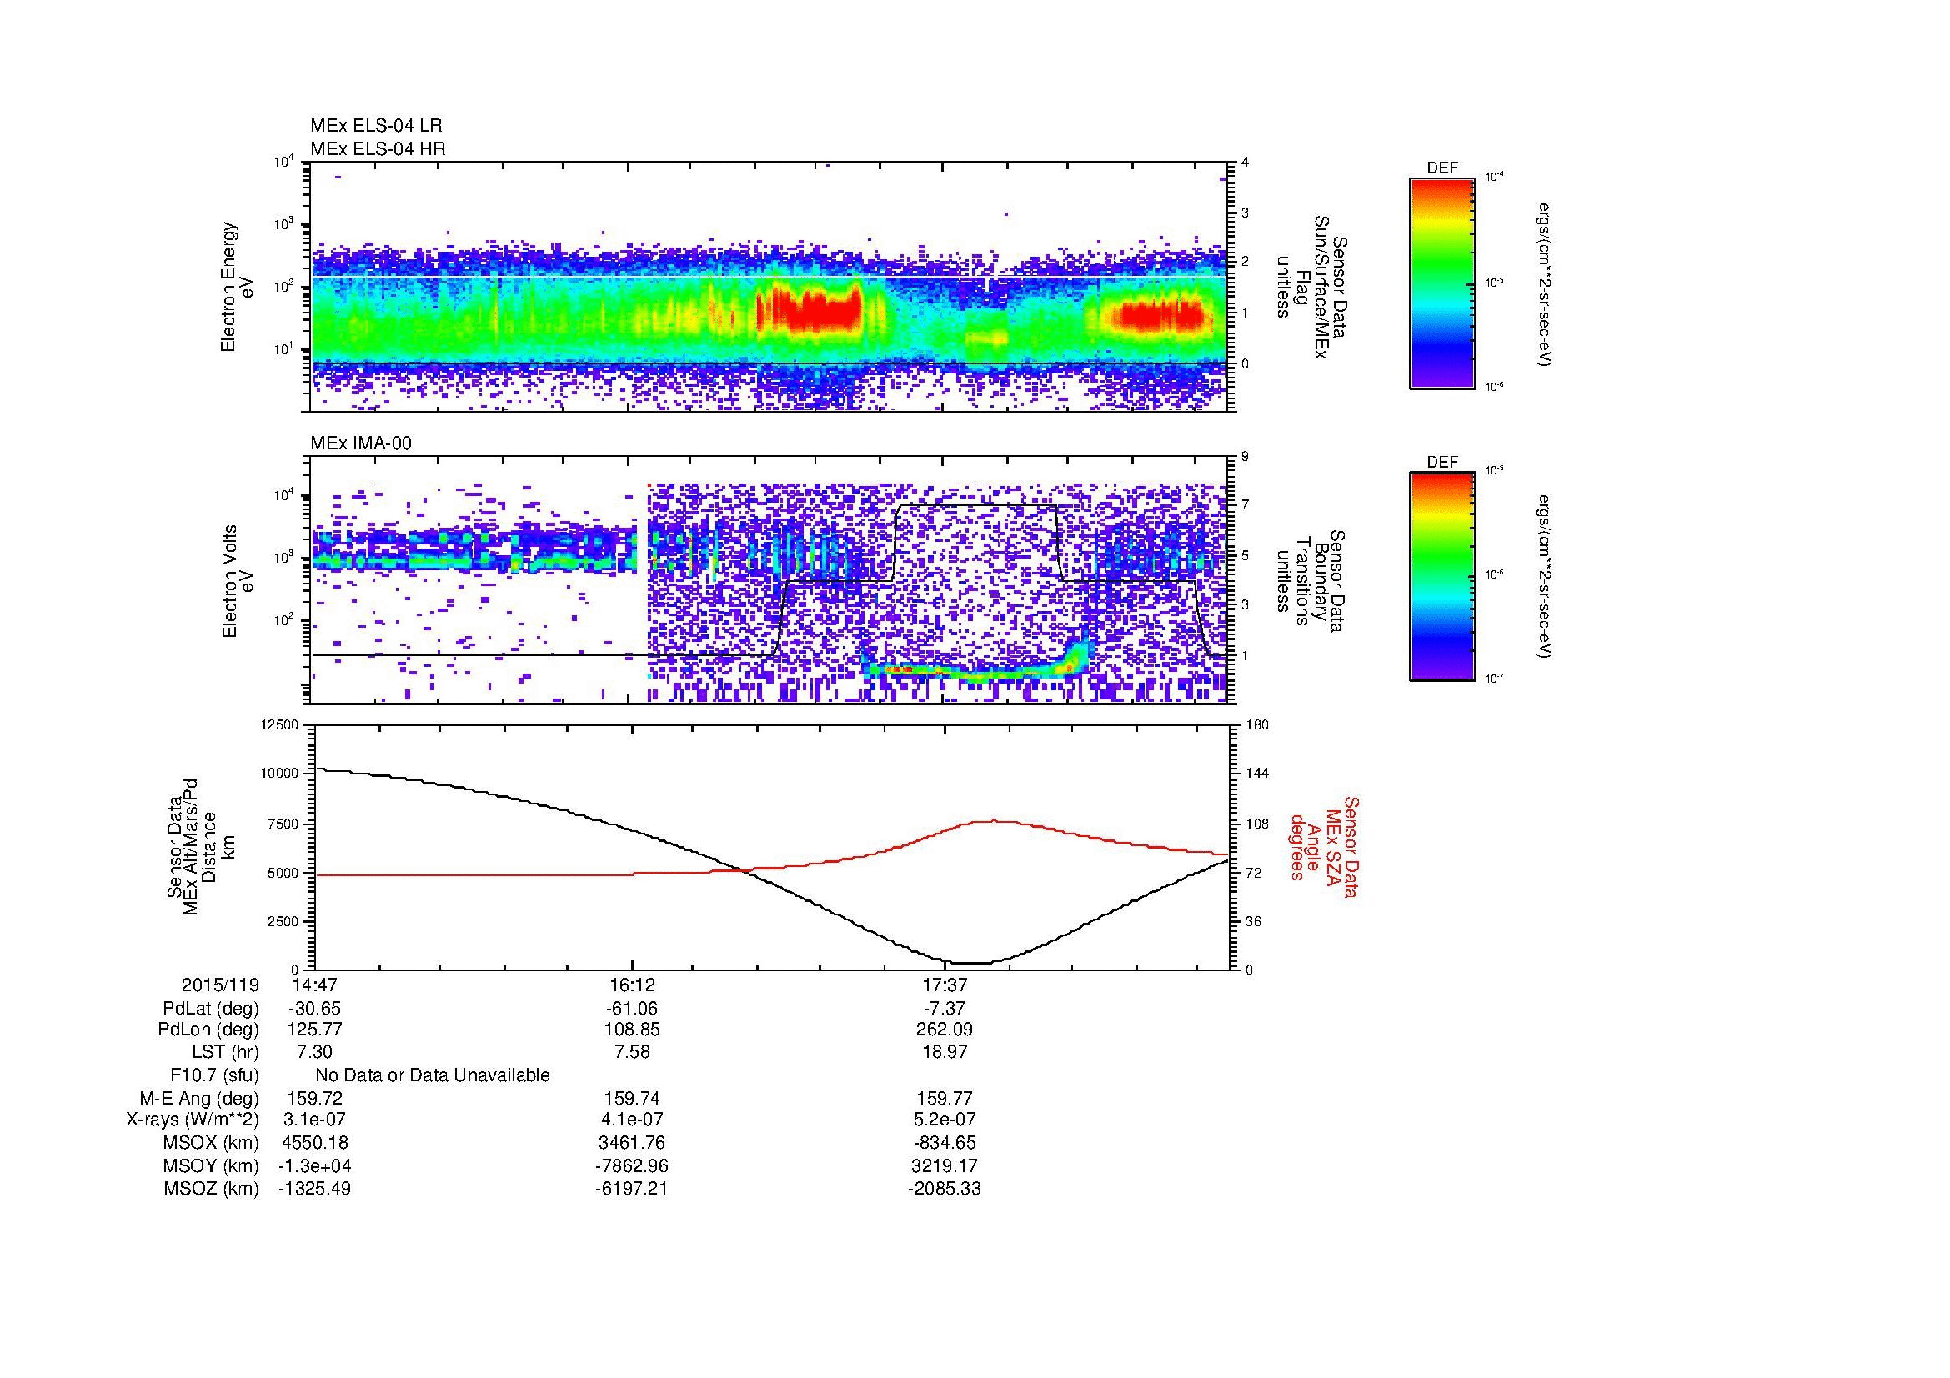Image resolution: width=1950 pixels, height=1378 pixels.
Task: Click MSOZ value -6197.21
Action: coord(632,1189)
